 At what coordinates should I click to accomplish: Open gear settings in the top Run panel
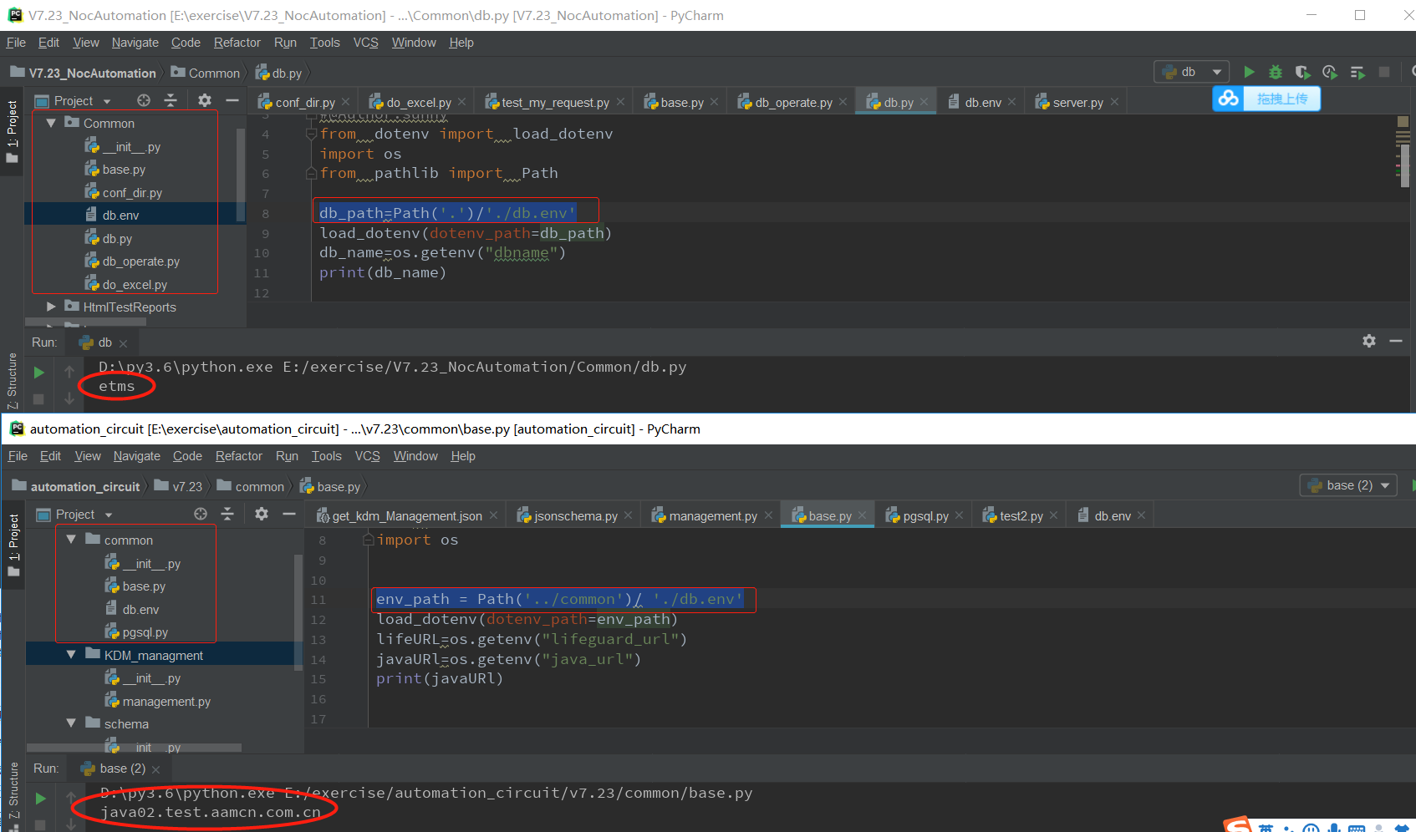tap(1369, 341)
